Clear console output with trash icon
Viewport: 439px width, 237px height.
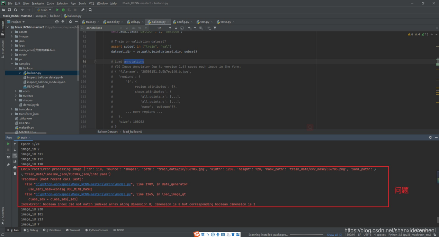coord(15,174)
